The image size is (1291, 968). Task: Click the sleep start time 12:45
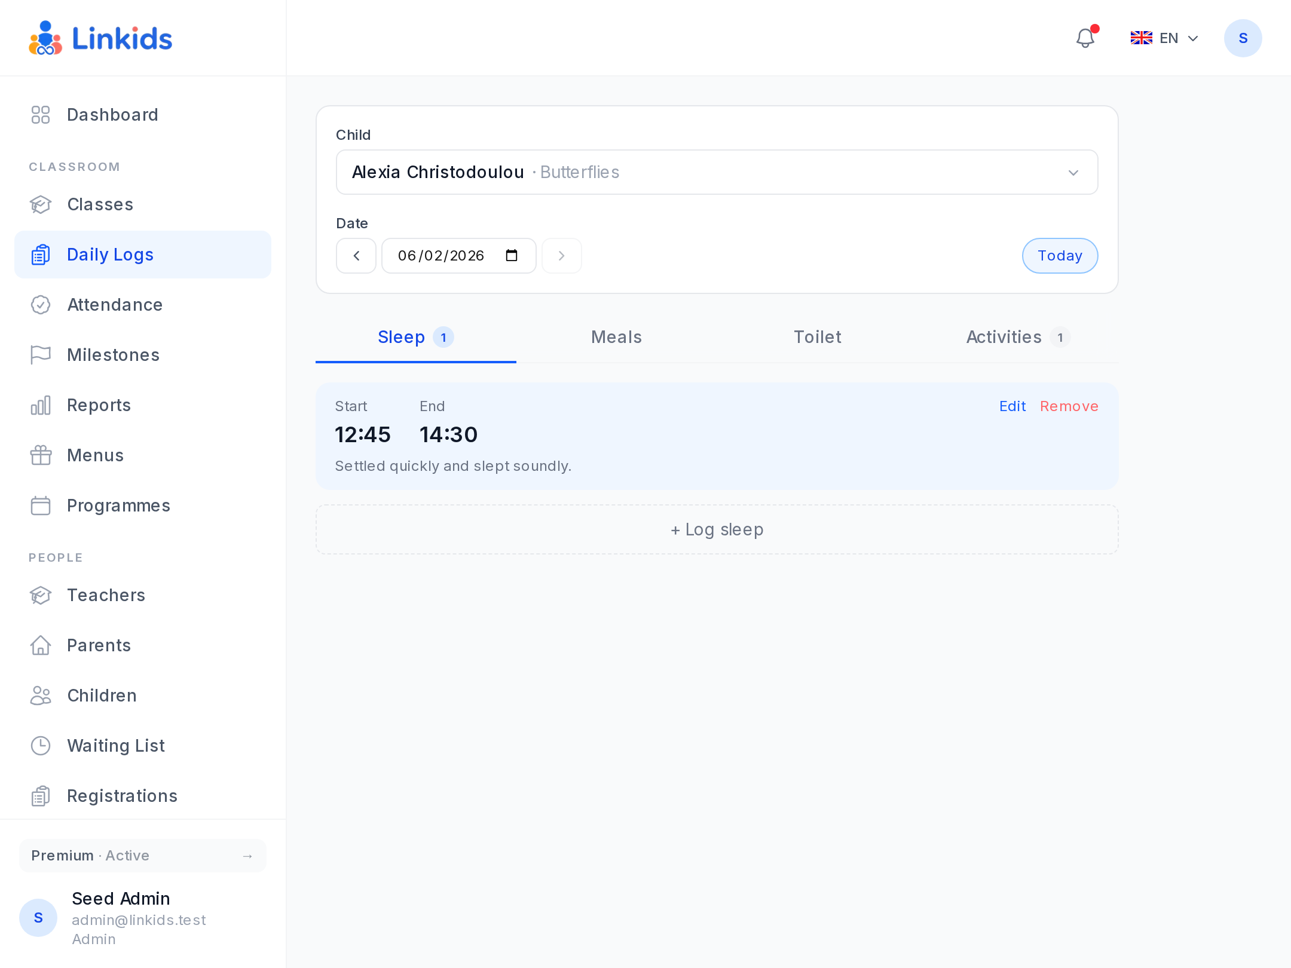[363, 435]
